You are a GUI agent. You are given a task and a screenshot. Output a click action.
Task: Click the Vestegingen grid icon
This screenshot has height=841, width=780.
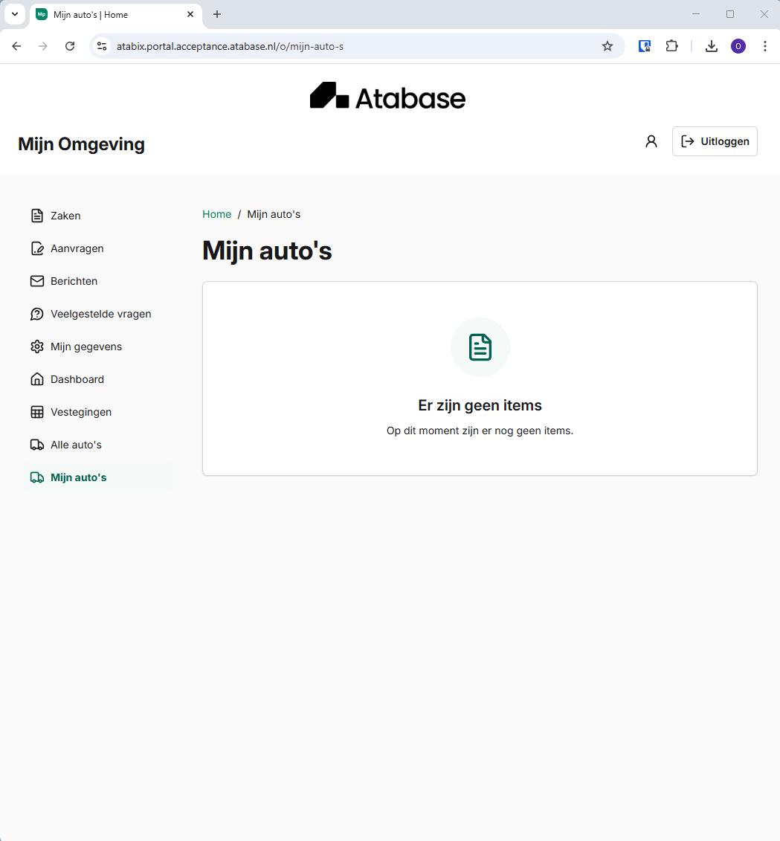[36, 412]
